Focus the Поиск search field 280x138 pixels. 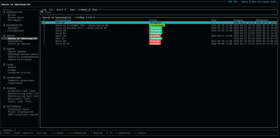point(159,12)
